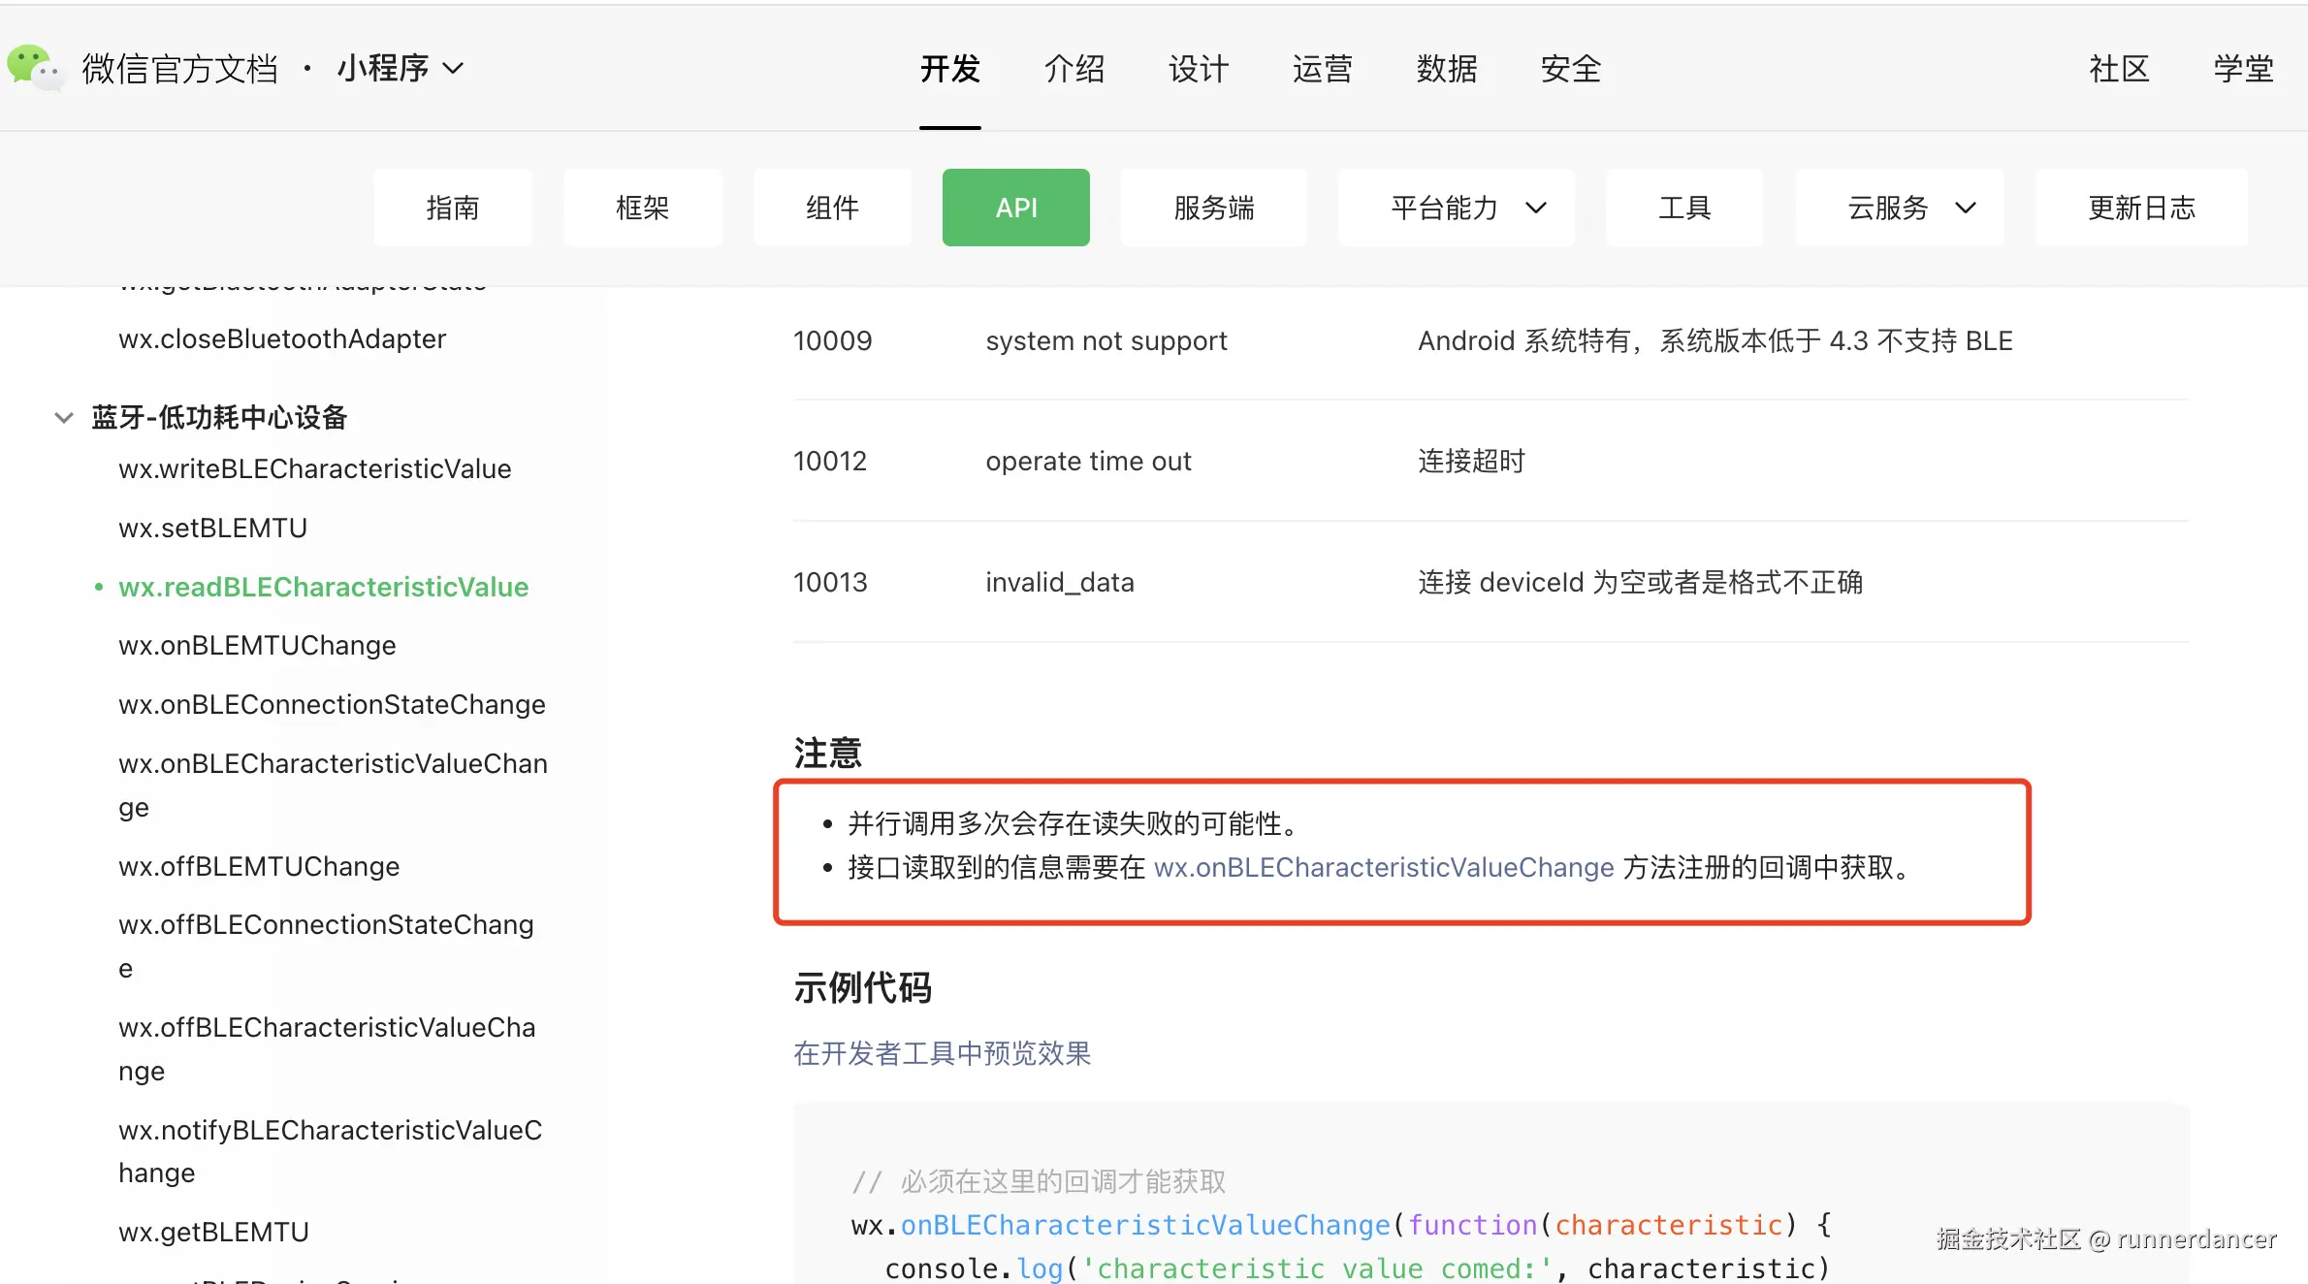Click the green API tab button
Screen dimensions: 2308x1284
click(1015, 208)
